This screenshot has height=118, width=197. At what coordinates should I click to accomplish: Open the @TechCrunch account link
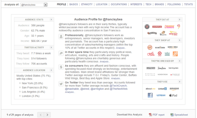point(118,86)
